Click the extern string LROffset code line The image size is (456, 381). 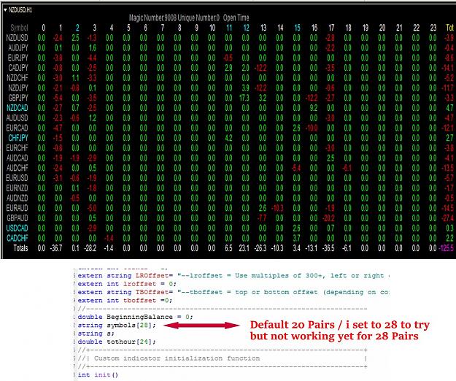(x=233, y=276)
